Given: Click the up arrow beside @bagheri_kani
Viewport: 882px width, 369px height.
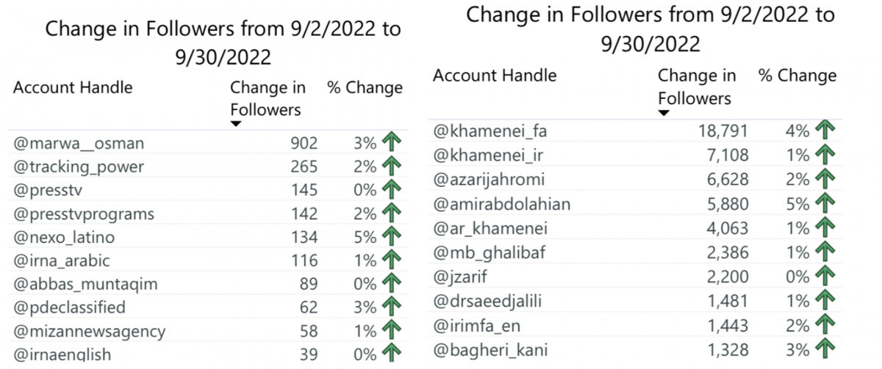Looking at the screenshot, I should (x=826, y=349).
